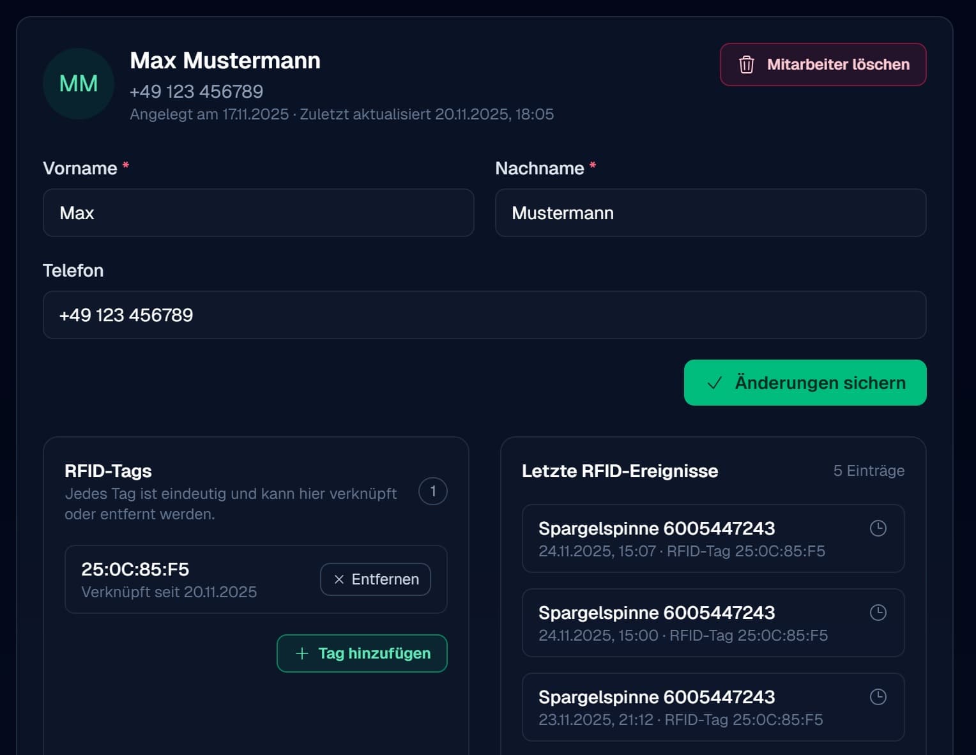This screenshot has width=976, height=755.
Task: Click the clock icon on the 15:00 event
Action: (879, 613)
